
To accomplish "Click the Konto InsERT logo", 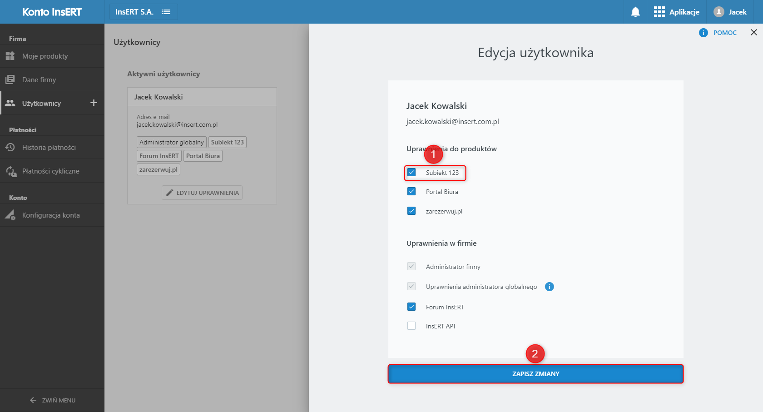I will 52,12.
